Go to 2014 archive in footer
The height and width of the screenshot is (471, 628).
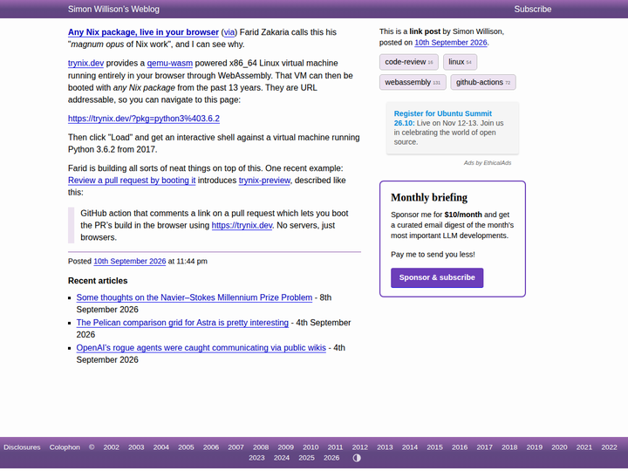click(410, 447)
